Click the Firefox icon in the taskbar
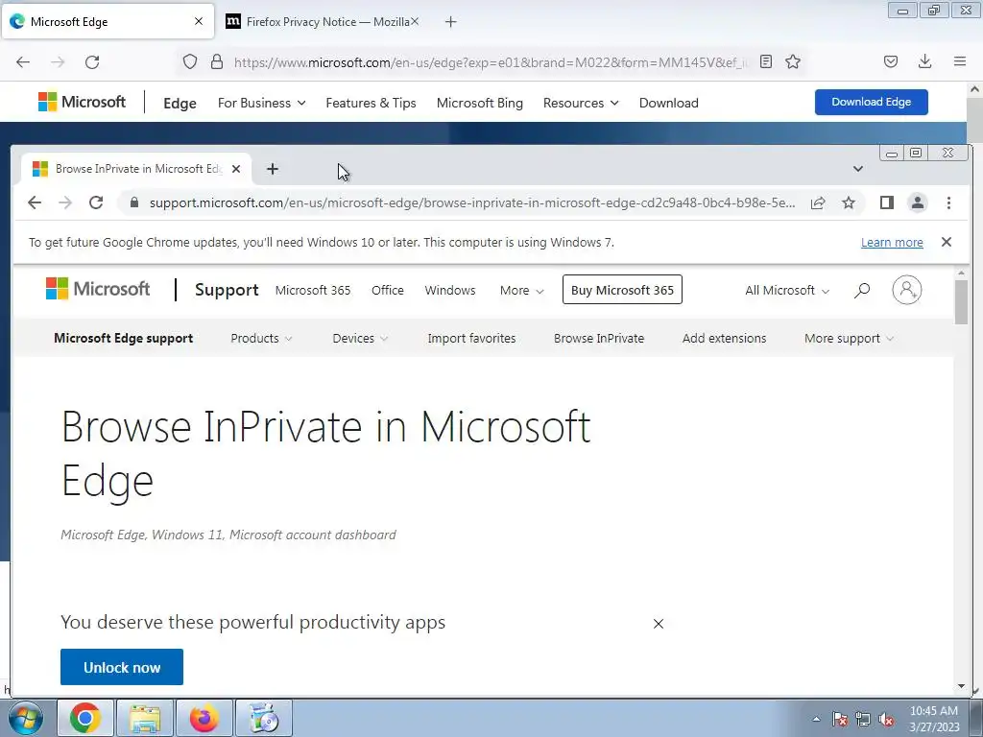 click(x=204, y=718)
